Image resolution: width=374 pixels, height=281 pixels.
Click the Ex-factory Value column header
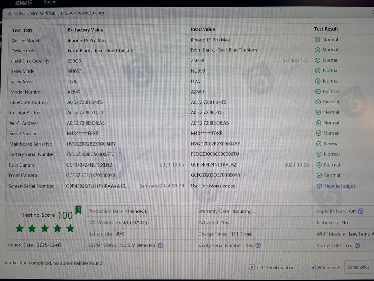86,30
